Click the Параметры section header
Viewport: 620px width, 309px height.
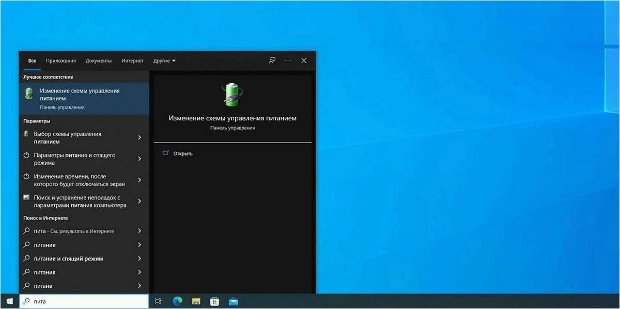click(x=37, y=121)
